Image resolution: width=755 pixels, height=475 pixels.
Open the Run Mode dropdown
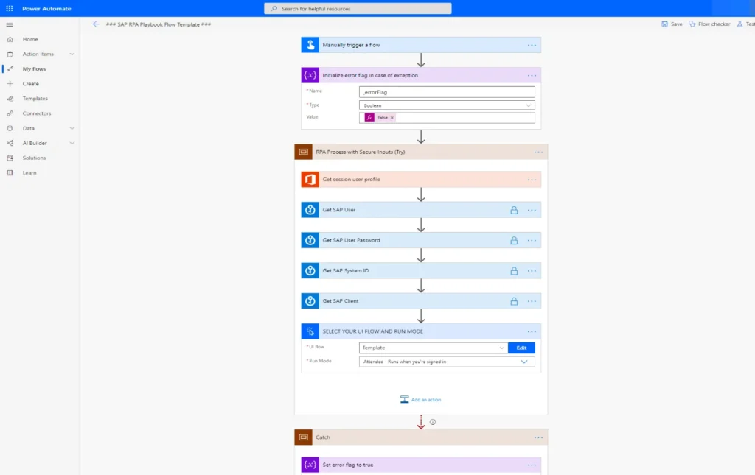click(x=447, y=362)
